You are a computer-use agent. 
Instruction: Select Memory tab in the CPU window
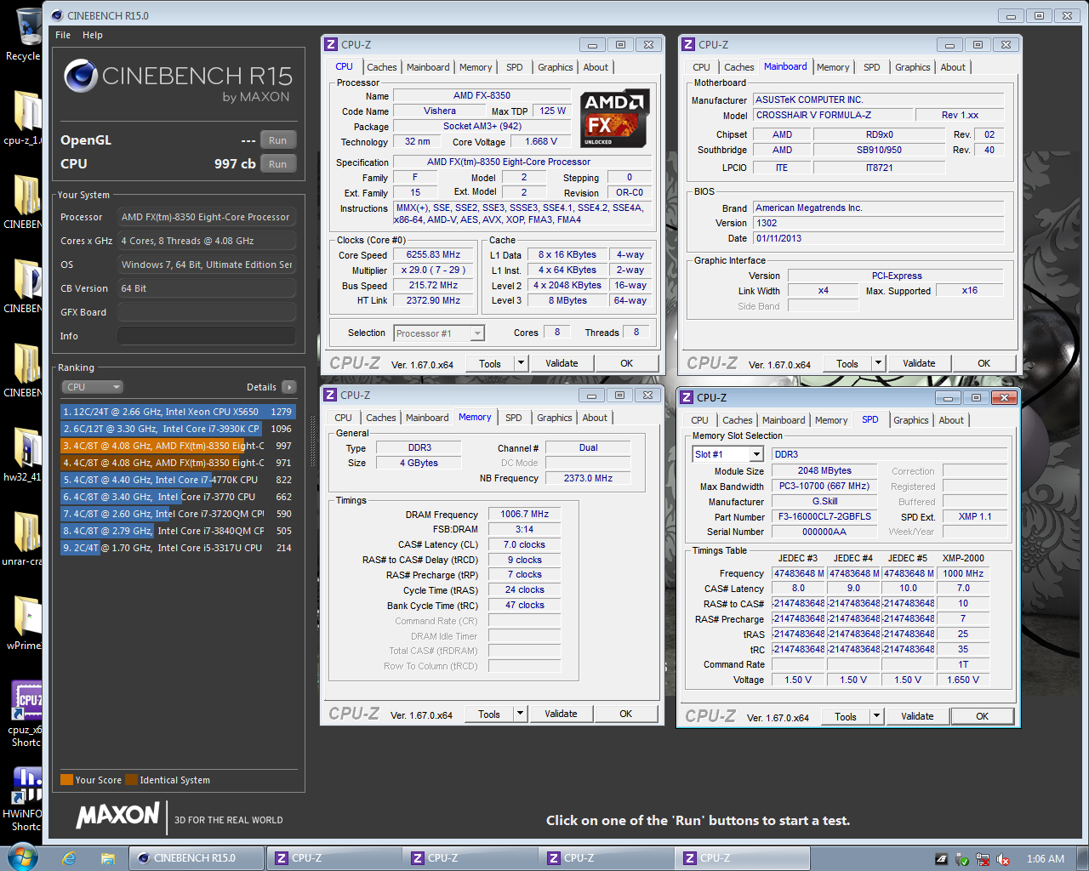(x=476, y=67)
